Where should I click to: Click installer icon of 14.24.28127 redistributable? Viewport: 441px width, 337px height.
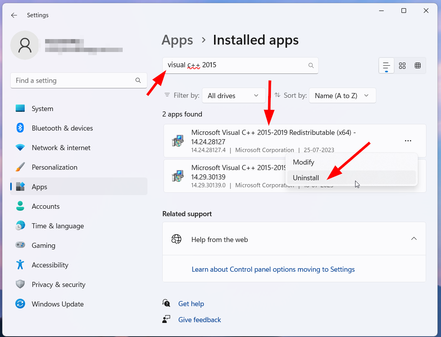pos(178,141)
